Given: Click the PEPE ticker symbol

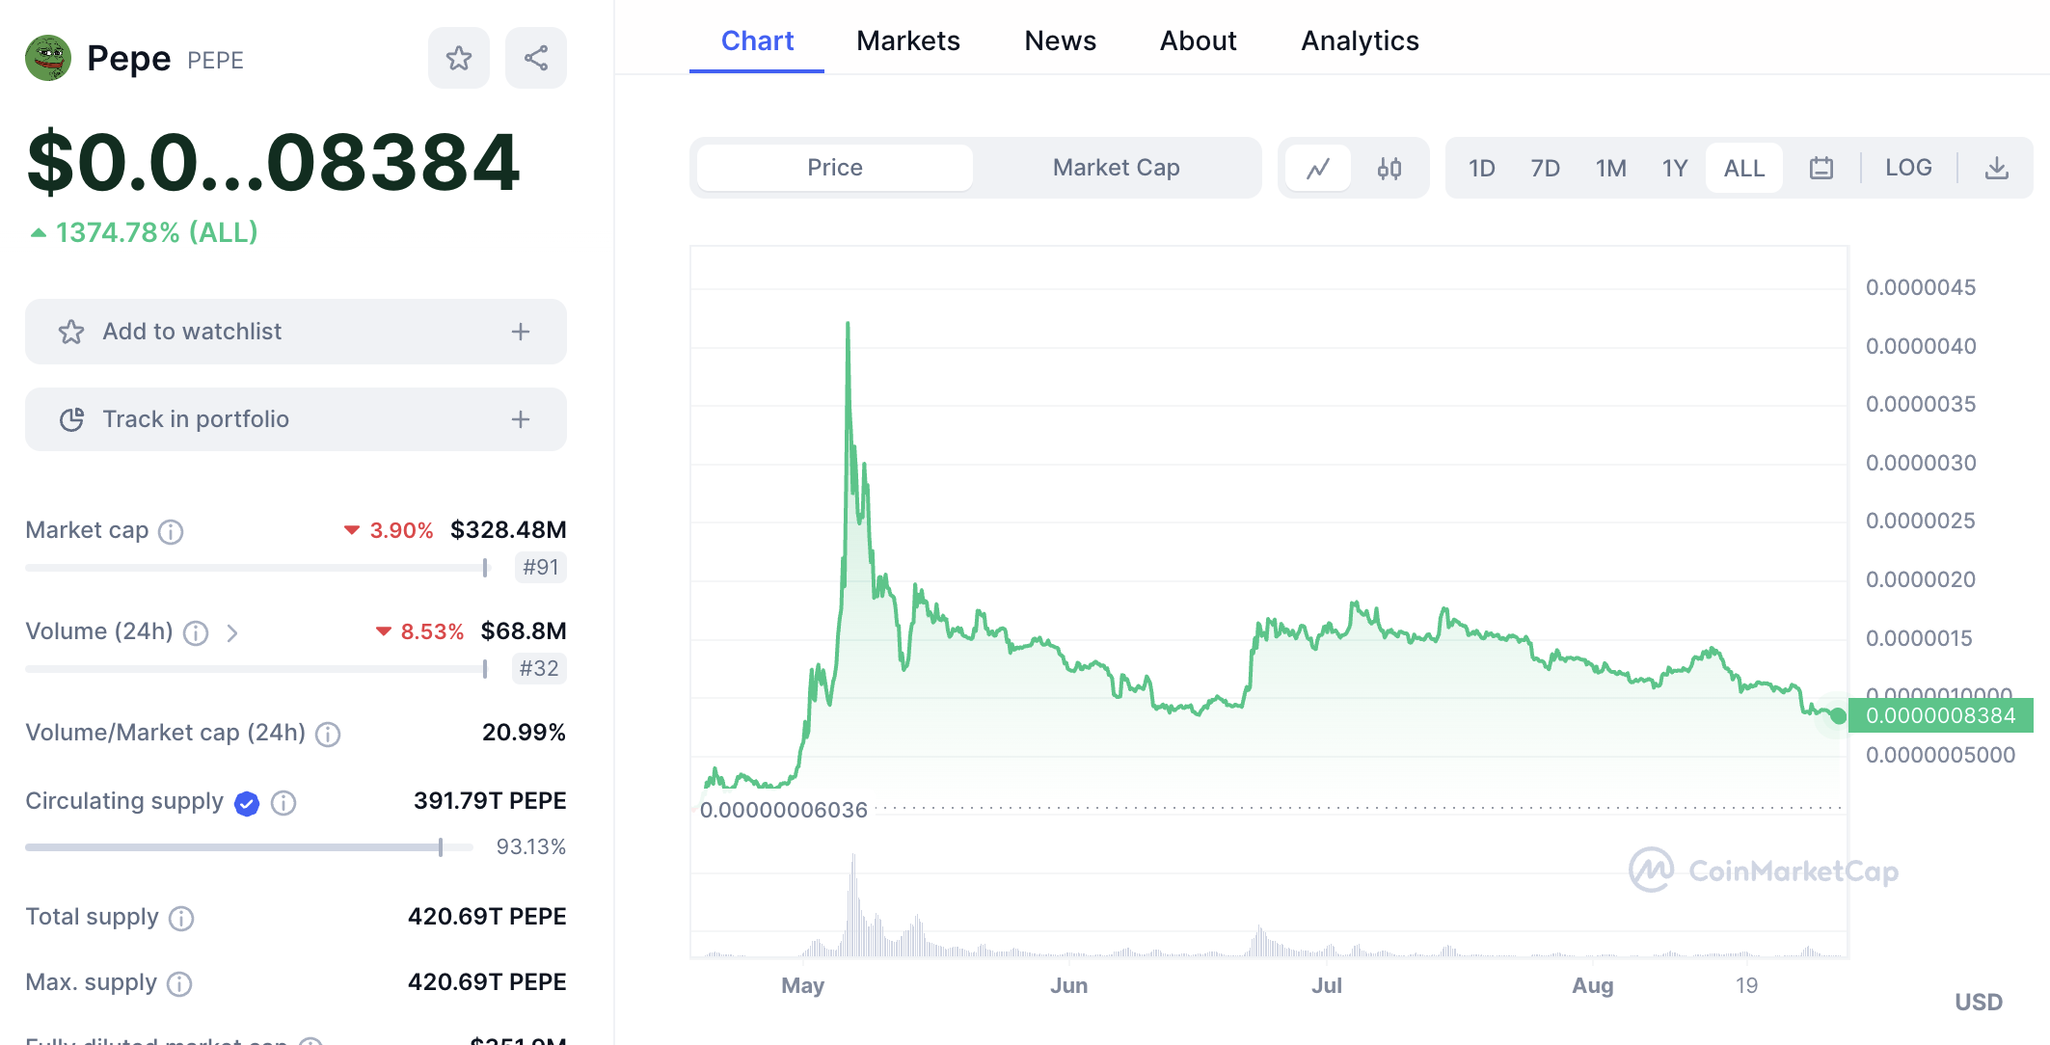Looking at the screenshot, I should click(215, 61).
